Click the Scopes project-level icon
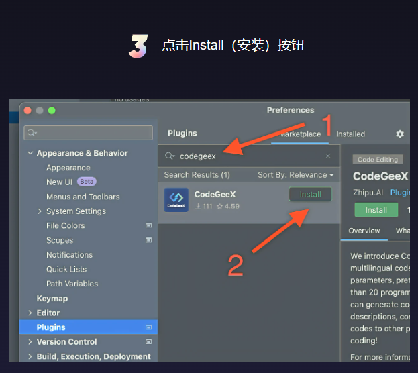418x373 pixels. click(148, 240)
